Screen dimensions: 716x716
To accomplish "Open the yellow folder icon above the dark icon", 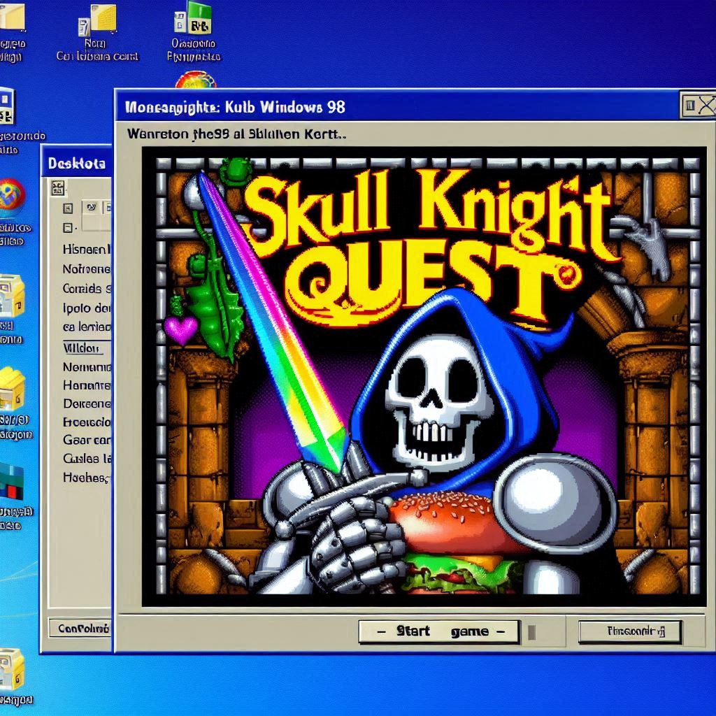I will (x=12, y=389).
